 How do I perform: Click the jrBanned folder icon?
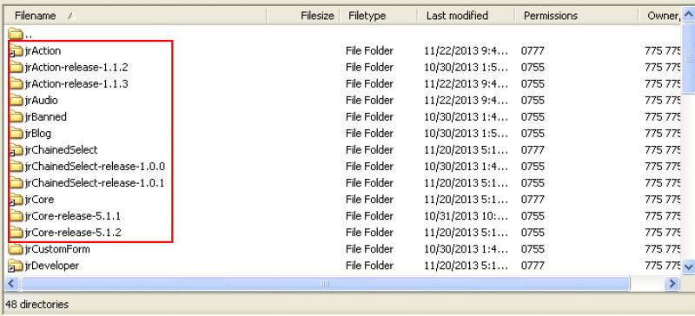coord(16,117)
